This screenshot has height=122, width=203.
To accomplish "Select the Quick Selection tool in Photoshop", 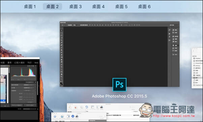I will [x=61, y=38].
